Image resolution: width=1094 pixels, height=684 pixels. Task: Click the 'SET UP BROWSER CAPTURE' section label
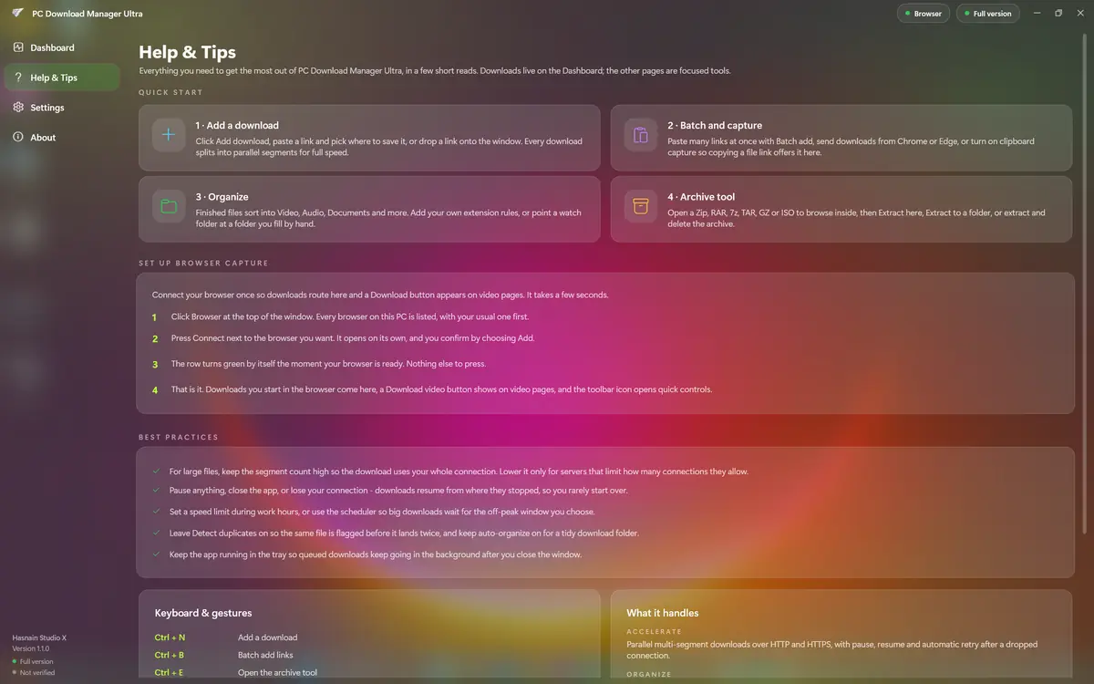203,263
